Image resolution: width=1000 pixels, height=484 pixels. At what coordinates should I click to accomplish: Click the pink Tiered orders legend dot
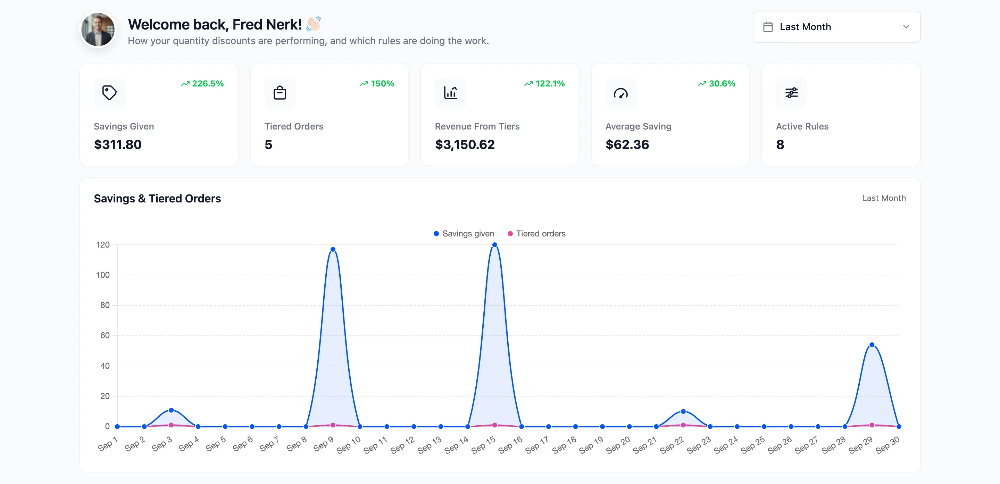point(510,234)
